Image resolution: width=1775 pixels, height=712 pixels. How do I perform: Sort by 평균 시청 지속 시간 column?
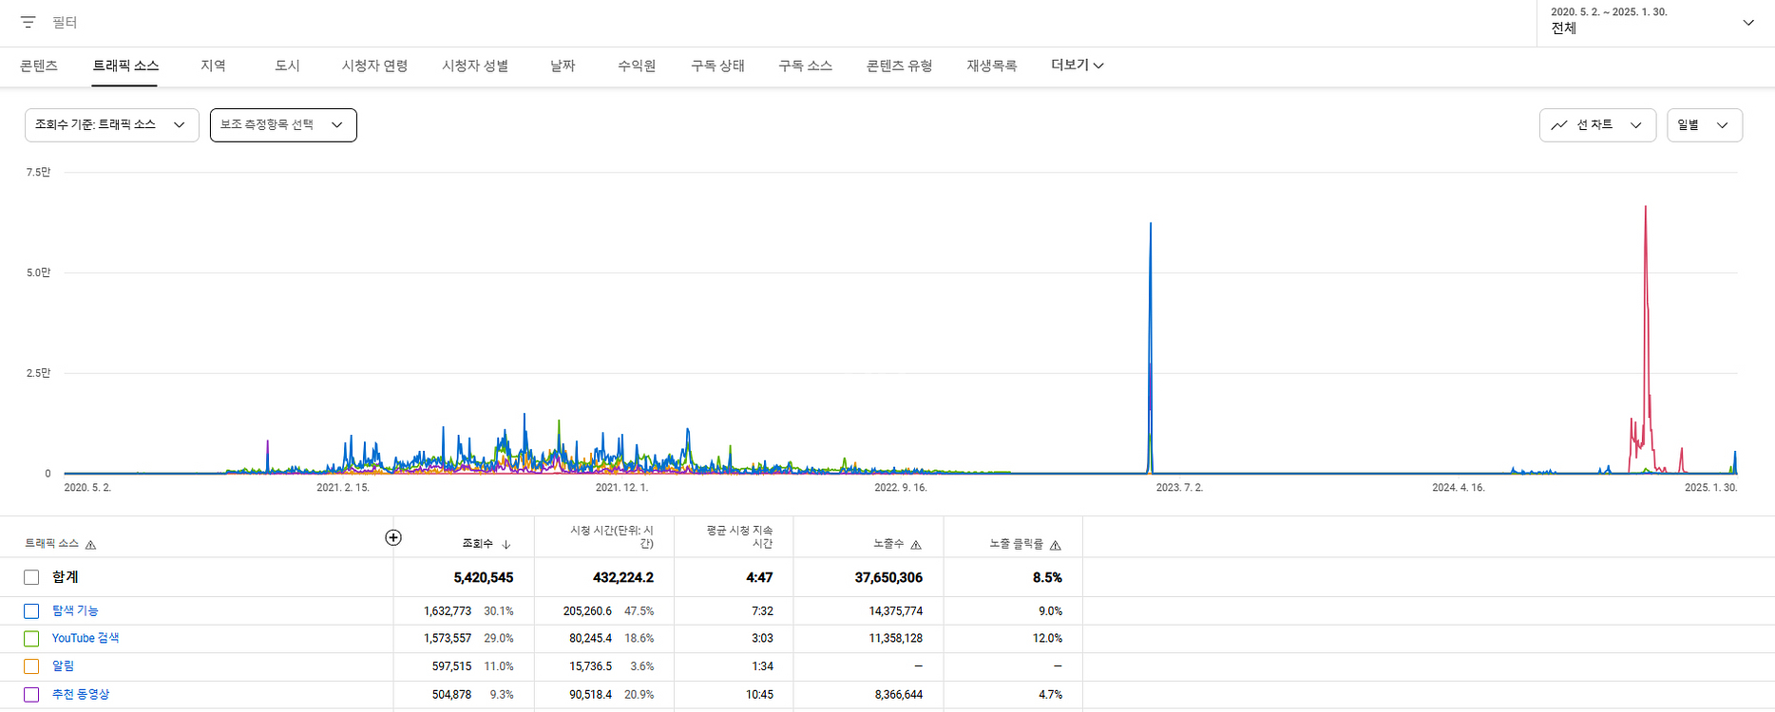[x=739, y=537]
